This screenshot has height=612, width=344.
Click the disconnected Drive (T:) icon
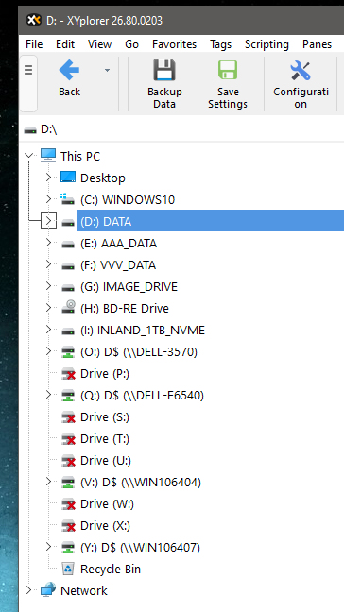pyautogui.click(x=68, y=439)
